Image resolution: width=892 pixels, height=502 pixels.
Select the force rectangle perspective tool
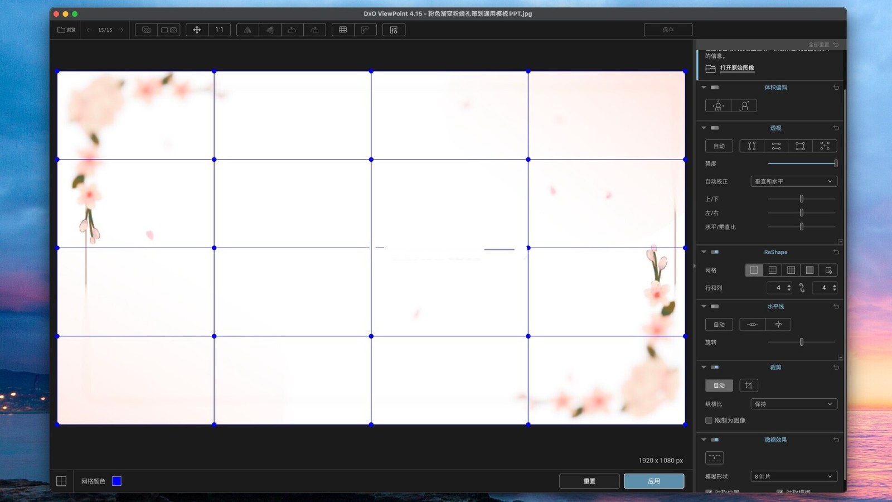click(801, 146)
